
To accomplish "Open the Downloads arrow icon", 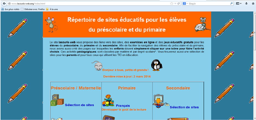I will click(246, 4).
